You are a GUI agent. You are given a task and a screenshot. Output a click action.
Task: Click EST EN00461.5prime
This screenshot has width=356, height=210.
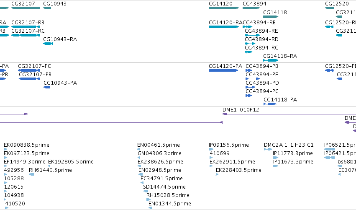tap(138, 149)
